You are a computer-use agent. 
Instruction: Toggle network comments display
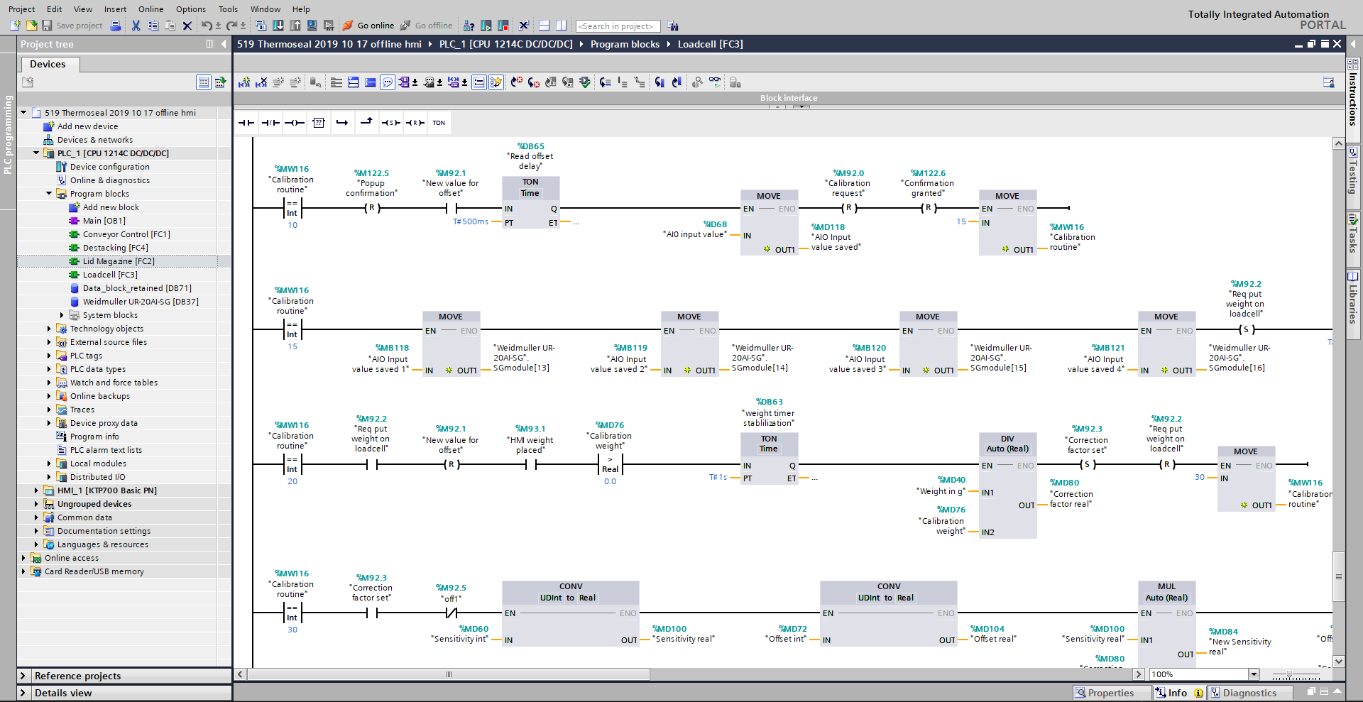pyautogui.click(x=388, y=82)
